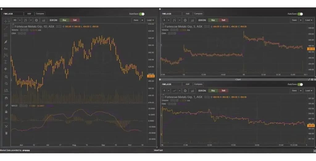Click the padlock lock drawings icon
The width and height of the screenshot is (316, 161).
[6, 112]
